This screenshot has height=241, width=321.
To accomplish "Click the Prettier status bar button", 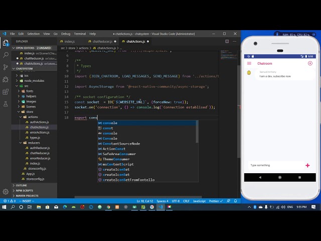I will pyautogui.click(x=216, y=201).
